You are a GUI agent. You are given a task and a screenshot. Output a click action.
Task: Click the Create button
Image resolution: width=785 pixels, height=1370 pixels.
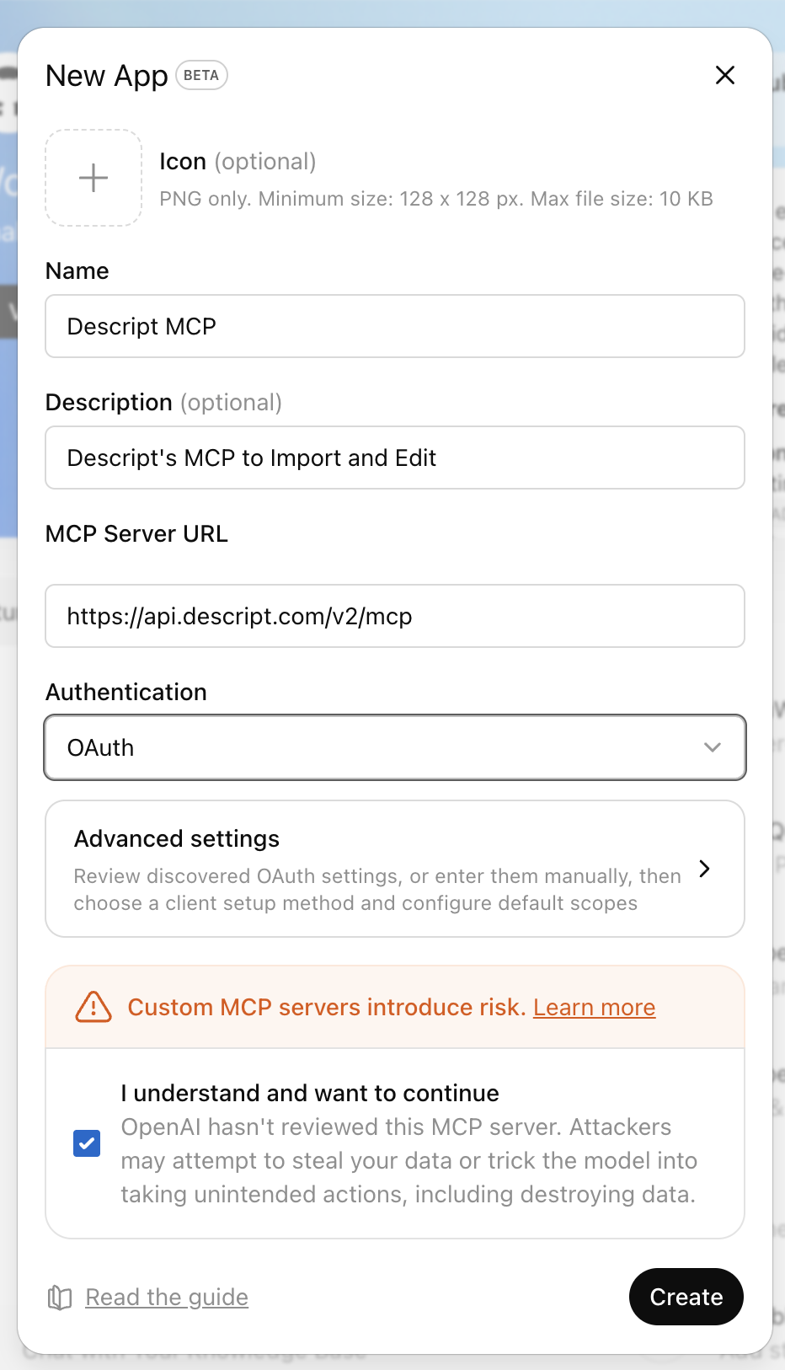pyautogui.click(x=686, y=1297)
